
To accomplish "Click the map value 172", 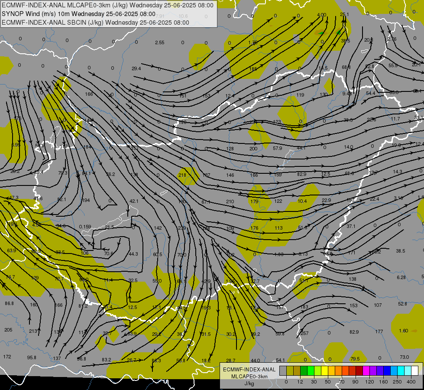I will click(7, 357).
